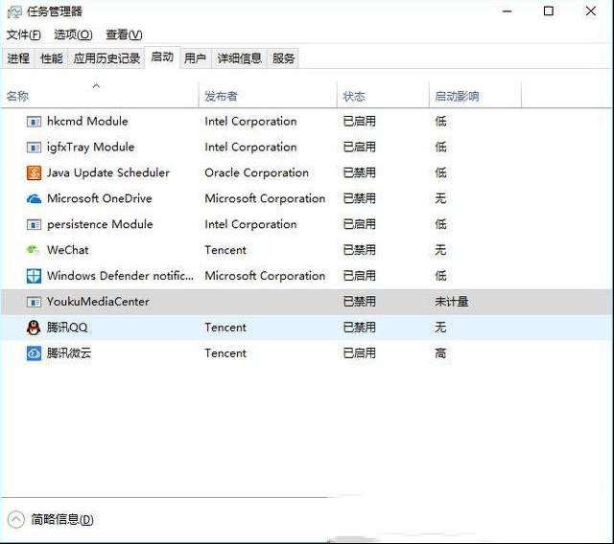This screenshot has width=614, height=544.
Task: Select Microsoft OneDrive name
Action: (100, 199)
